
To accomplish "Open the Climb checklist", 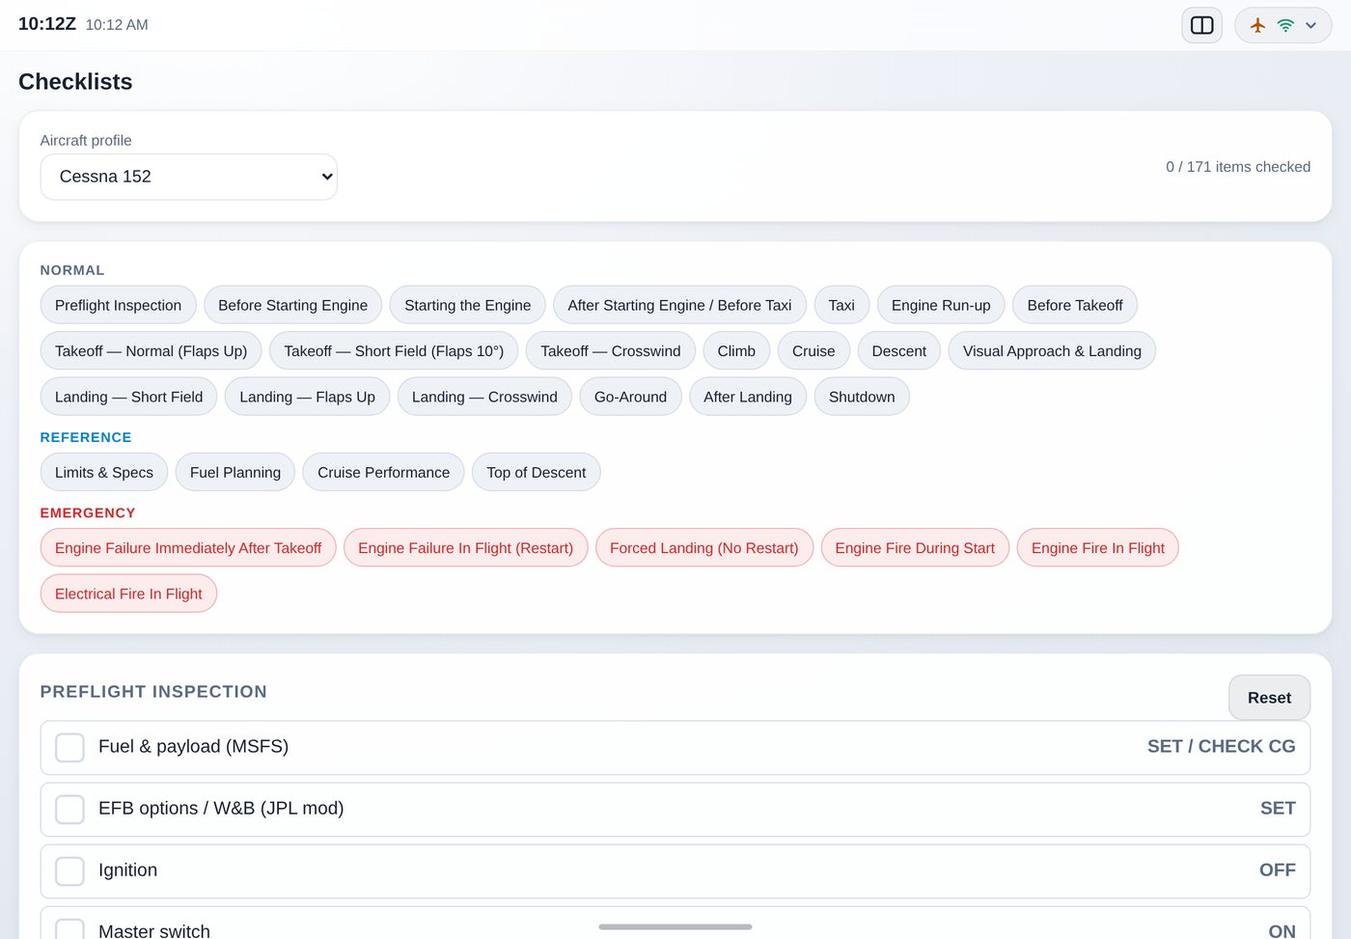I will click(x=736, y=351).
